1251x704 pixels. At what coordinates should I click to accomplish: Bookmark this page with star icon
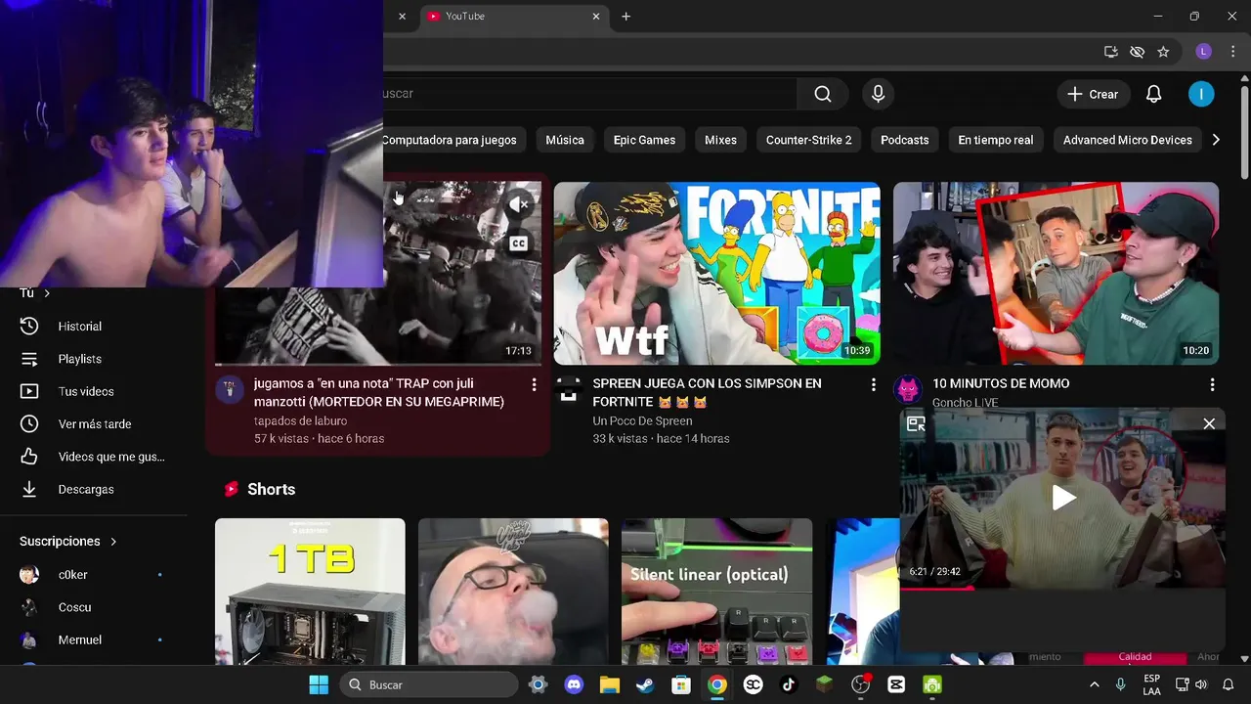coord(1163,52)
